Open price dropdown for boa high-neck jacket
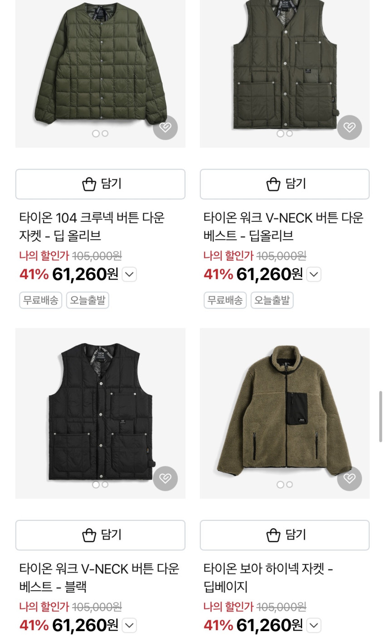Viewport: 385px width, 642px height. 314,626
